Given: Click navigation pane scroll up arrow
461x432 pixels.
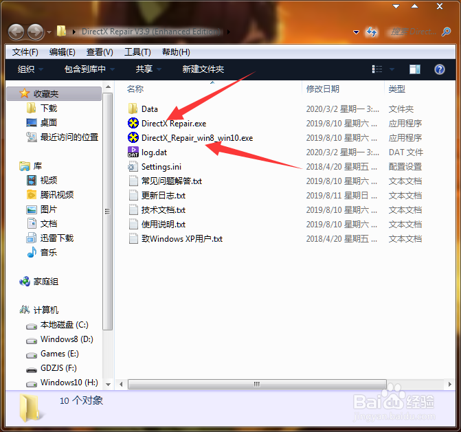Looking at the screenshot, I should [108, 87].
